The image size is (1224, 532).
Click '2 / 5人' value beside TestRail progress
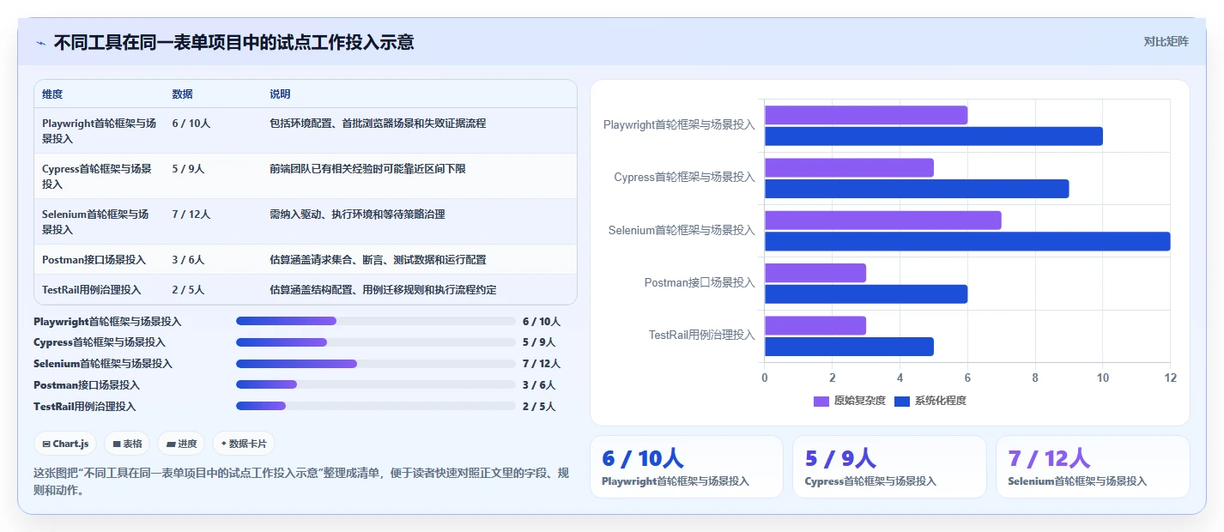pos(539,407)
